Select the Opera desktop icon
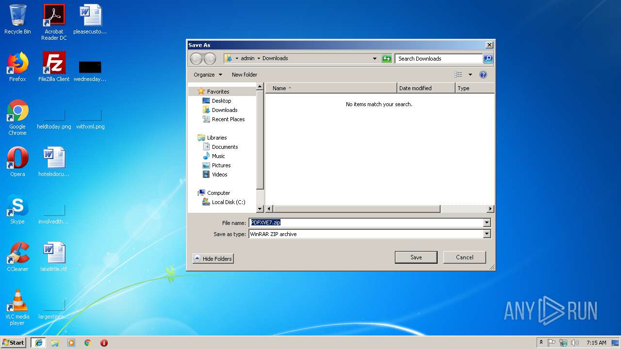The width and height of the screenshot is (621, 349). [17, 162]
